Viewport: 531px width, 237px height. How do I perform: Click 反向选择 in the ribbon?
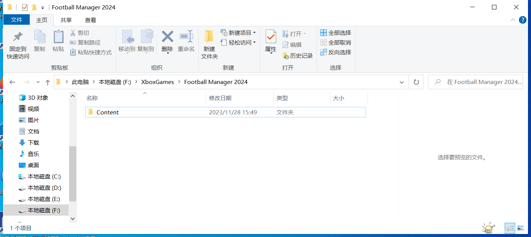[336, 52]
